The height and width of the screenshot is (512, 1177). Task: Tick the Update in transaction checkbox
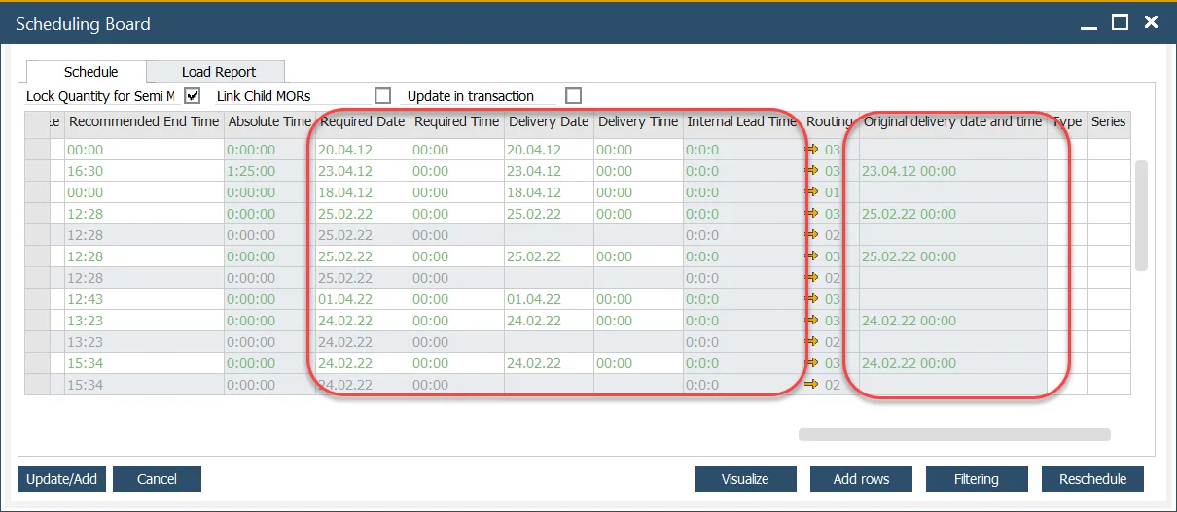(x=573, y=95)
